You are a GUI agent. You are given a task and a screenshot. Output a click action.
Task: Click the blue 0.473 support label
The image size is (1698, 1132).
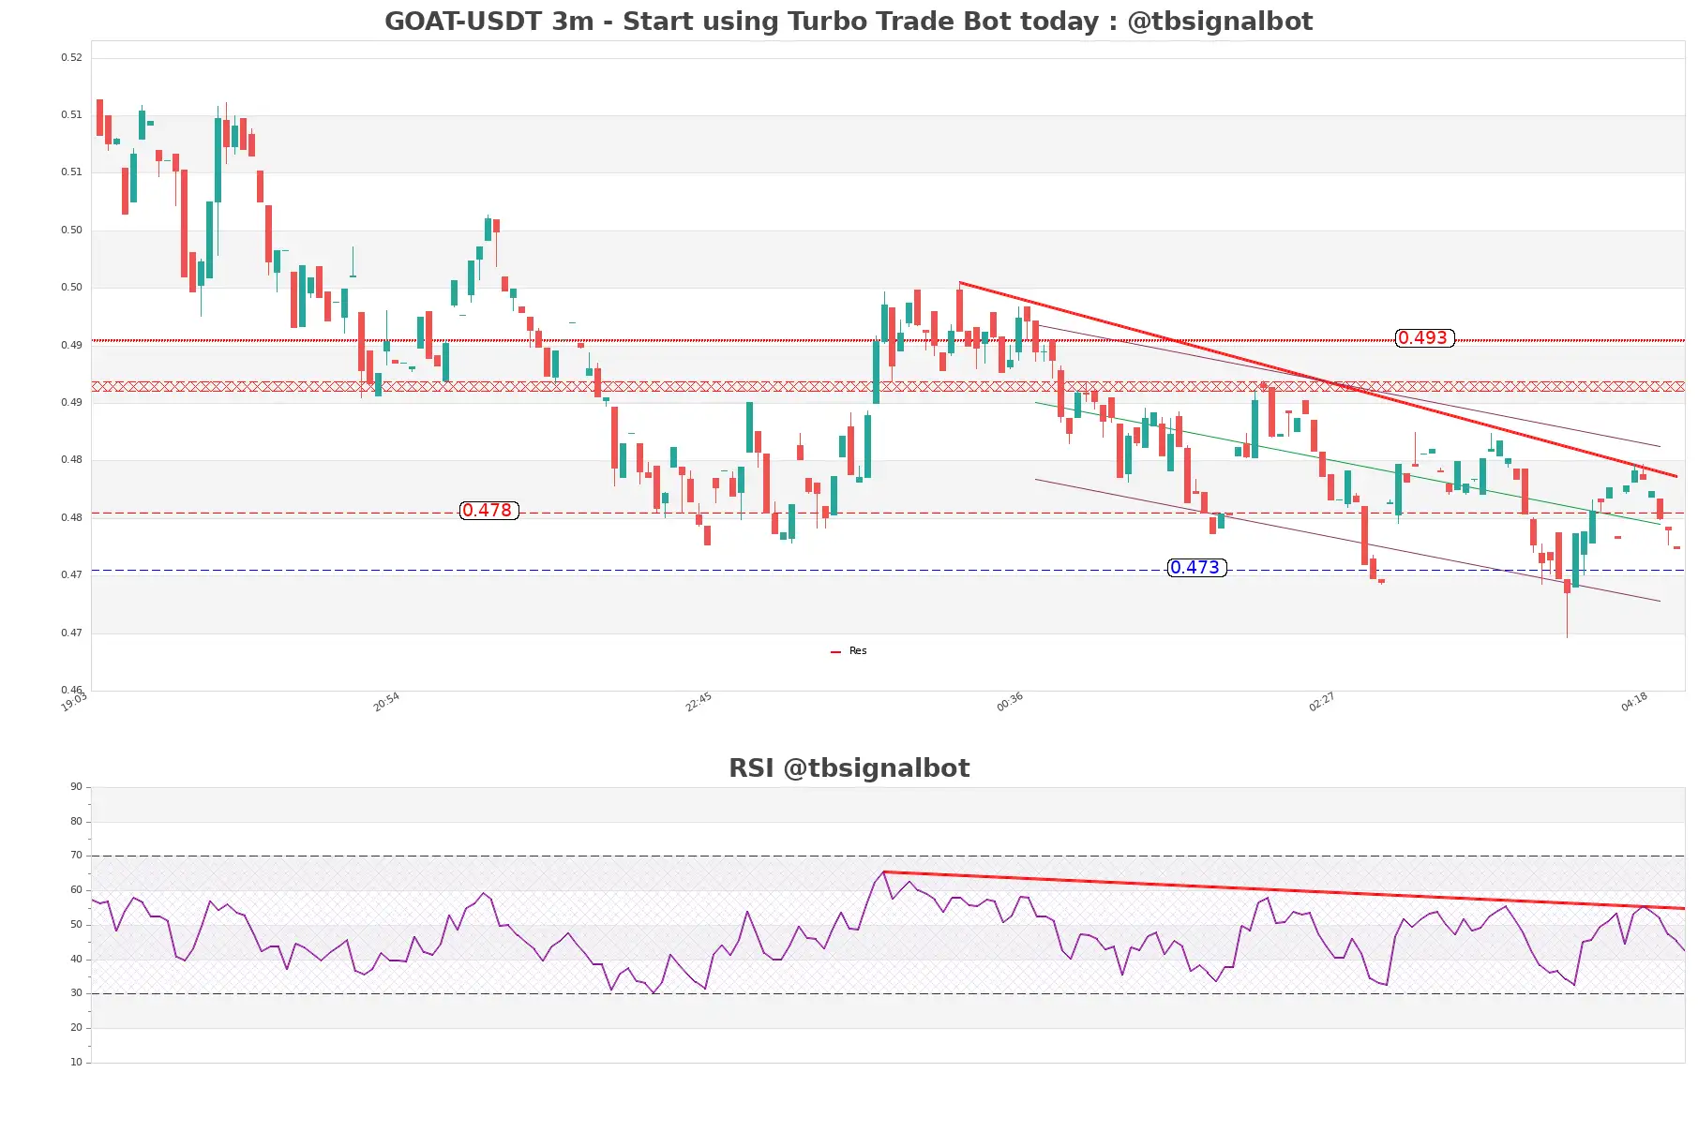tap(1196, 568)
